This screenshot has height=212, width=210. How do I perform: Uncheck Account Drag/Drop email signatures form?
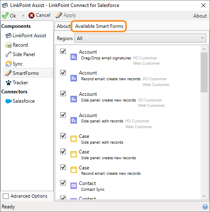[x=63, y=52]
